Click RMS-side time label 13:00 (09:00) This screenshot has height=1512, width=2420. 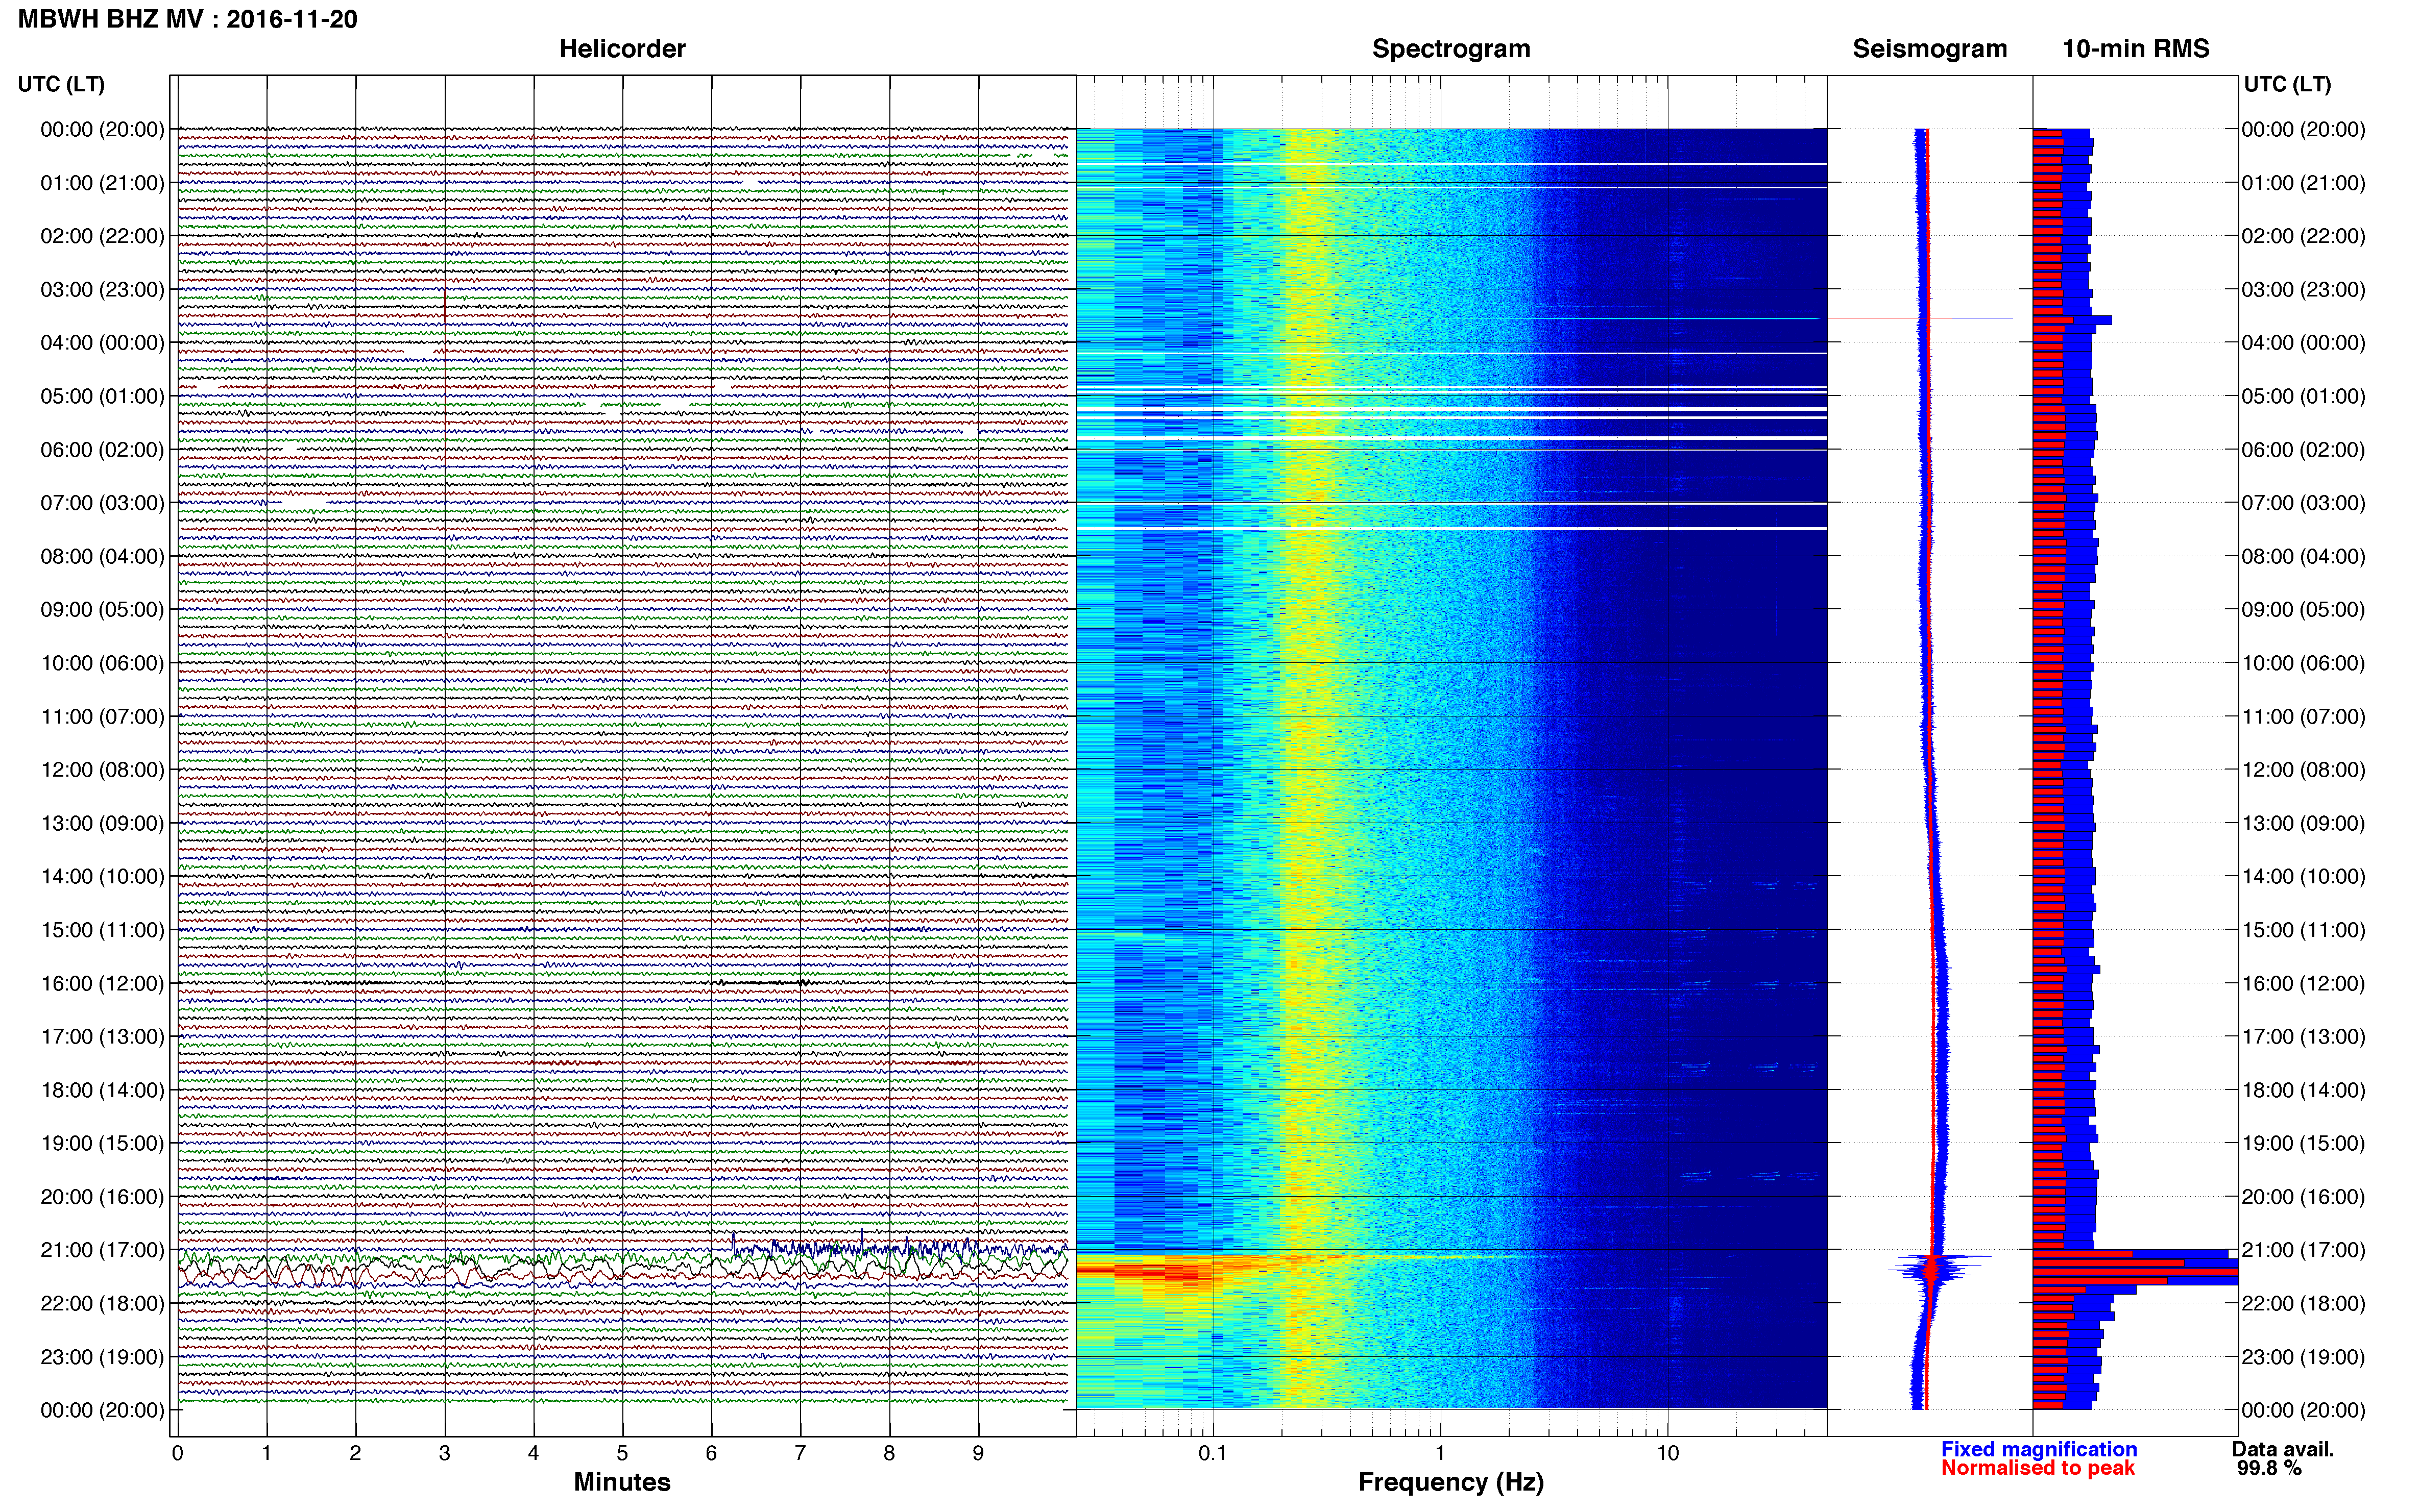click(x=2303, y=823)
